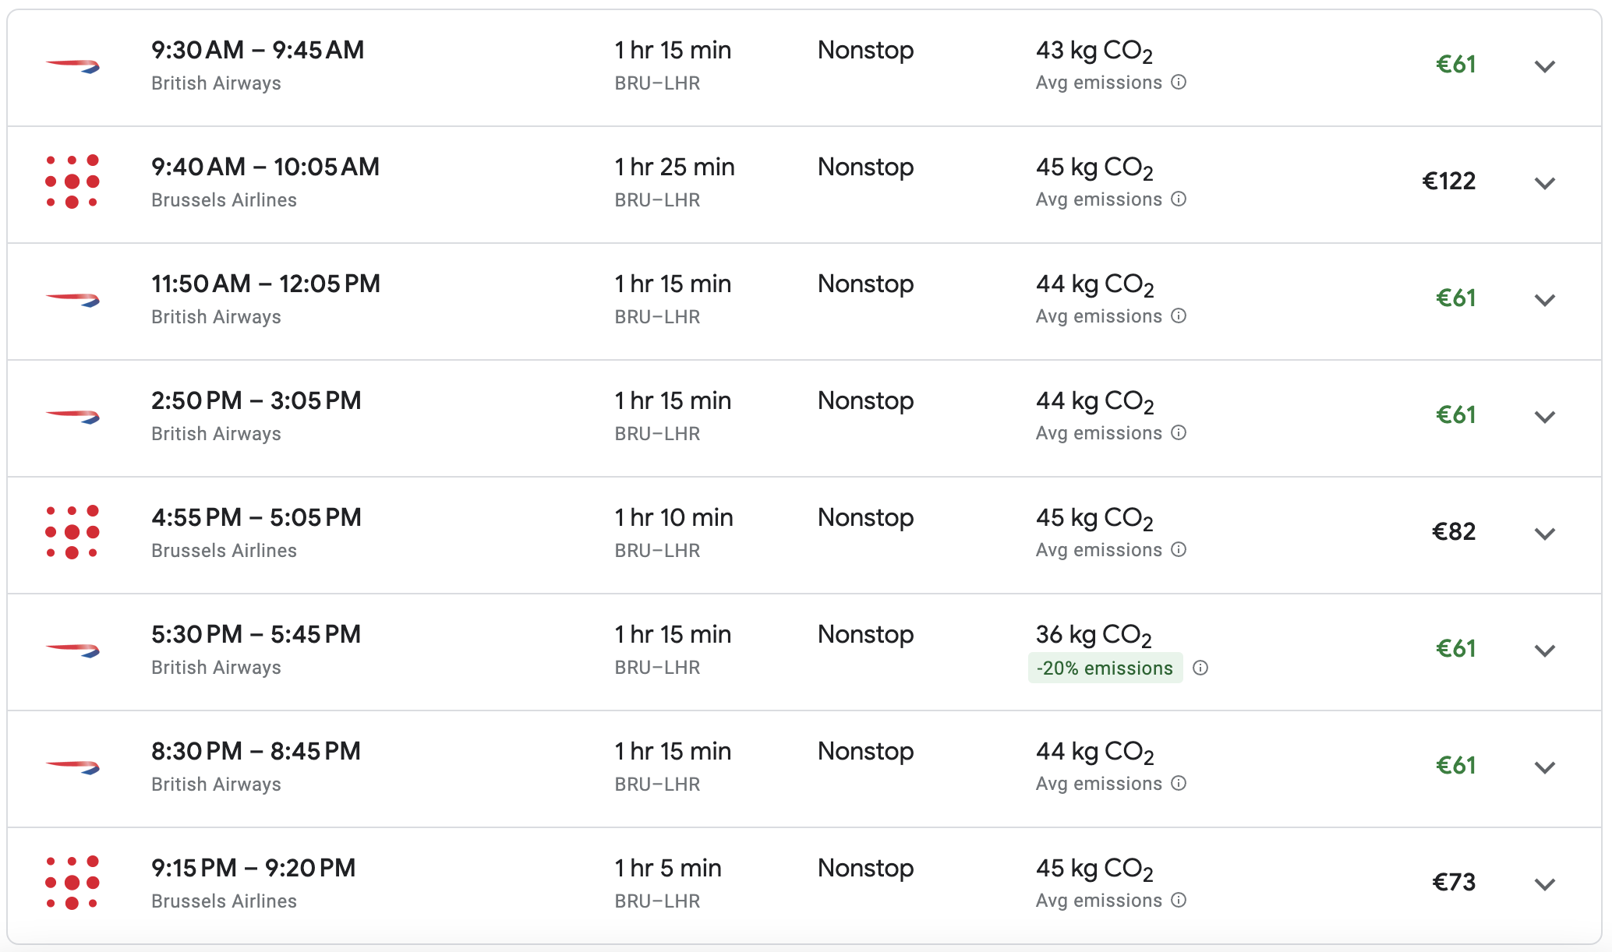Click British Airways logo on 5:30 PM flight
Screen dimensions: 1612x952
pos(72,650)
